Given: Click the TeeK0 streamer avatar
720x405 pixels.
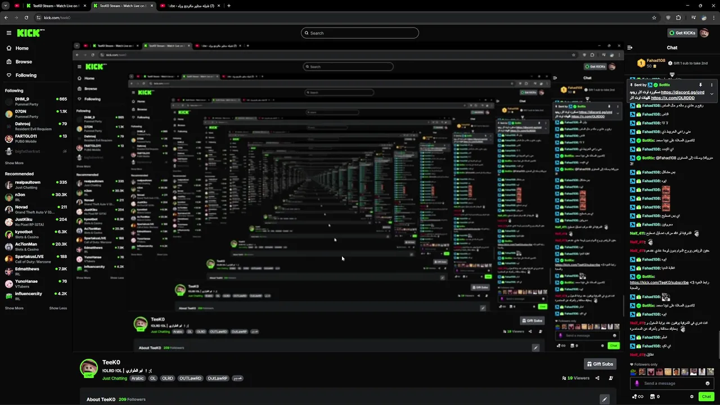Looking at the screenshot, I should [x=88, y=368].
